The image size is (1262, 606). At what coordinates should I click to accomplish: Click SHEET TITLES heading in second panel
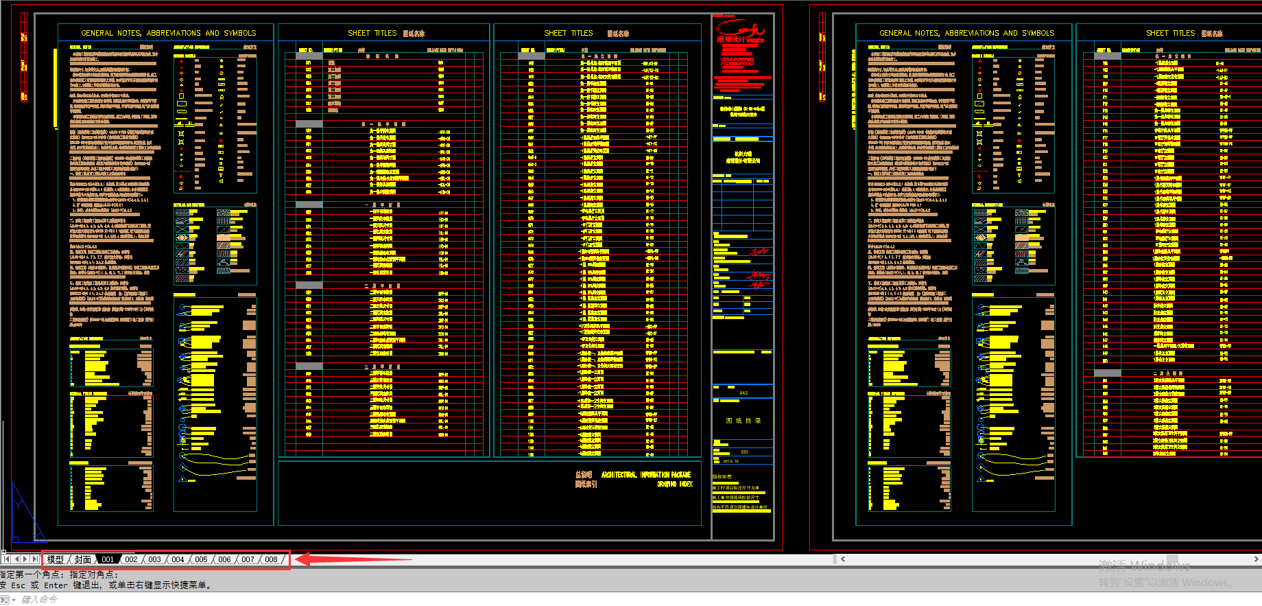coord(372,33)
